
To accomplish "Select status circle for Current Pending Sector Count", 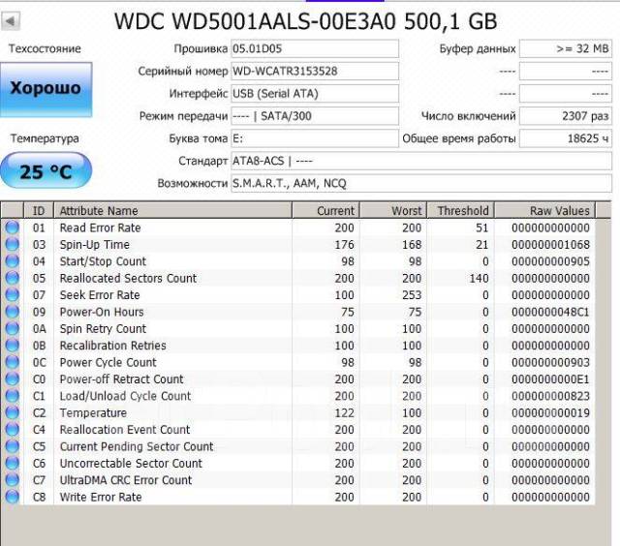I will pyautogui.click(x=13, y=446).
